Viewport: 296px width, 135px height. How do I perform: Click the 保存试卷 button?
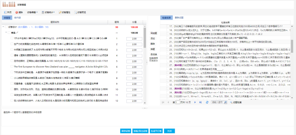tap(125, 131)
